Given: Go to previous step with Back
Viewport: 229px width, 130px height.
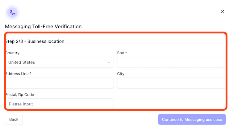Looking at the screenshot, I should 14,119.
